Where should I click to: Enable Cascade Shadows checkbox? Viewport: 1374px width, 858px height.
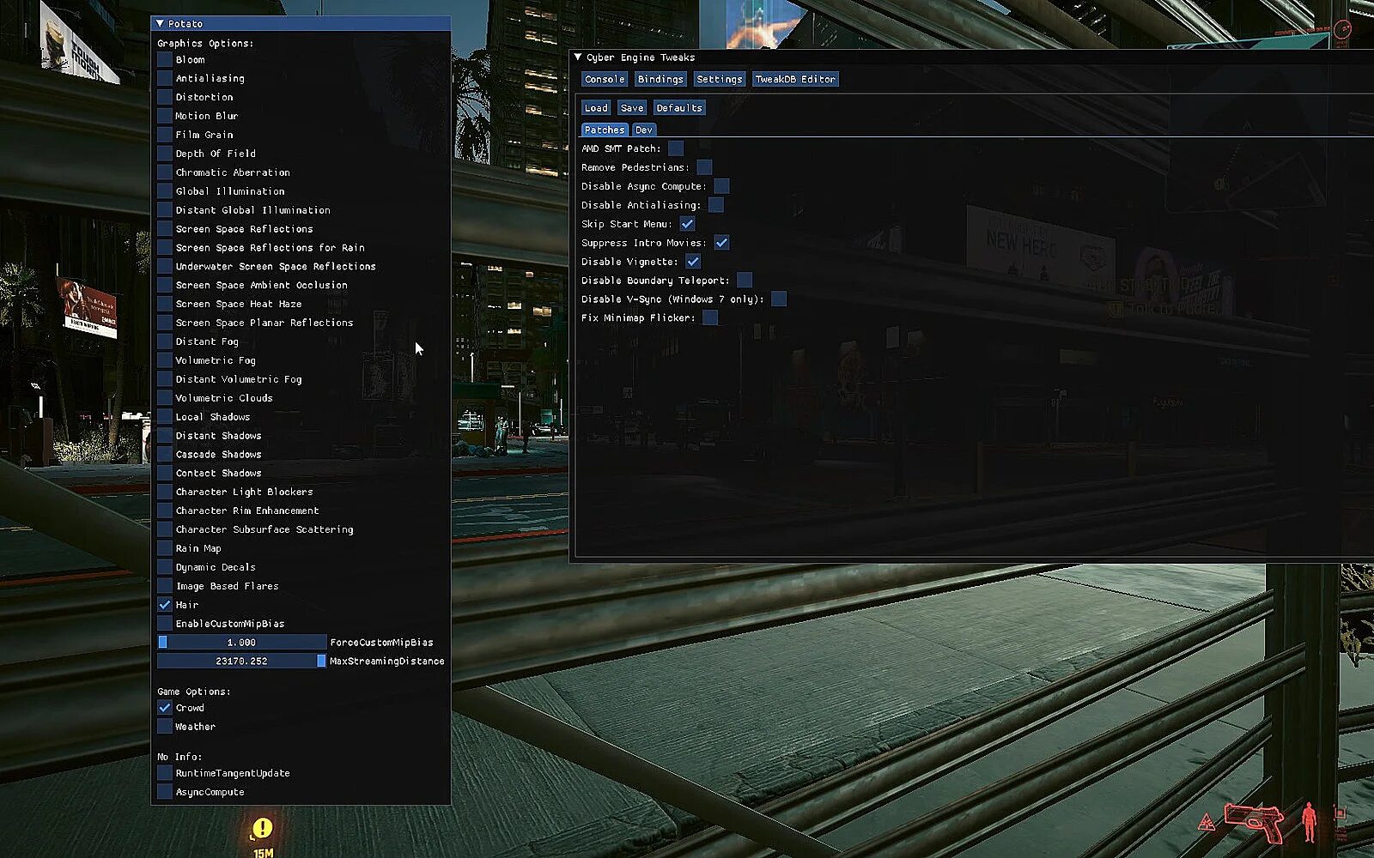tap(165, 455)
